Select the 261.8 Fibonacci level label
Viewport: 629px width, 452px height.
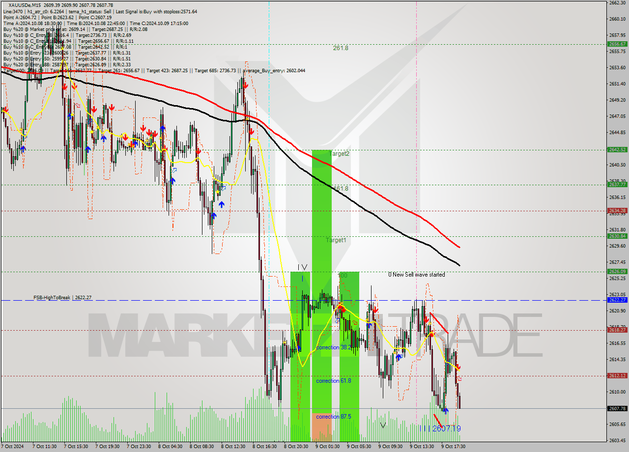[x=341, y=48]
